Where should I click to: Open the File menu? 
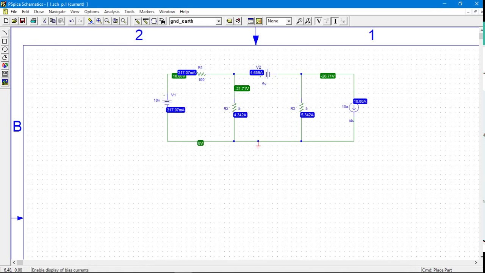[x=14, y=12]
